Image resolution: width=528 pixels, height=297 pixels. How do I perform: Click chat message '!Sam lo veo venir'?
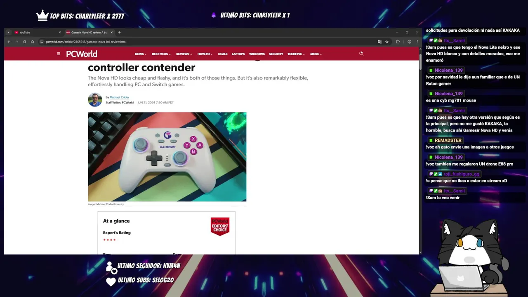click(443, 198)
